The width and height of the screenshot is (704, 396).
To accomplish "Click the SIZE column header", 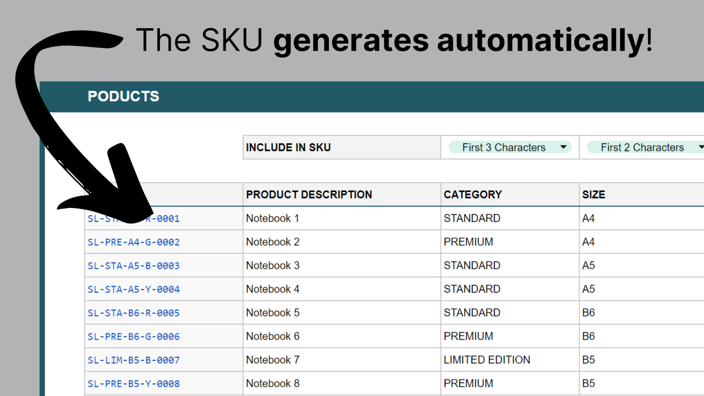I will pyautogui.click(x=593, y=194).
